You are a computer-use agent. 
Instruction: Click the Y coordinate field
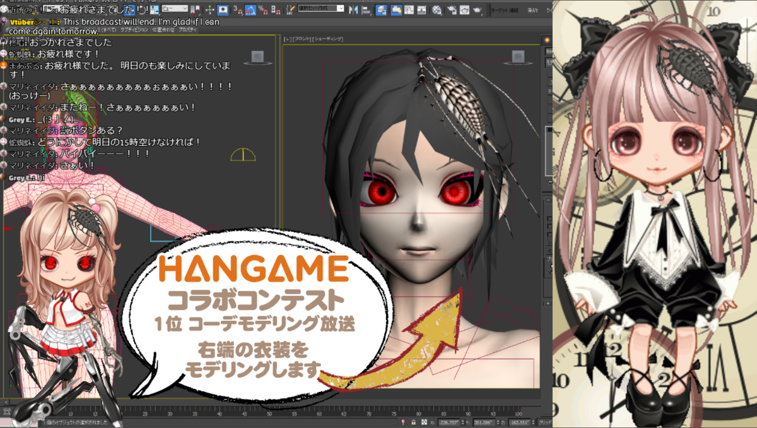point(484,422)
